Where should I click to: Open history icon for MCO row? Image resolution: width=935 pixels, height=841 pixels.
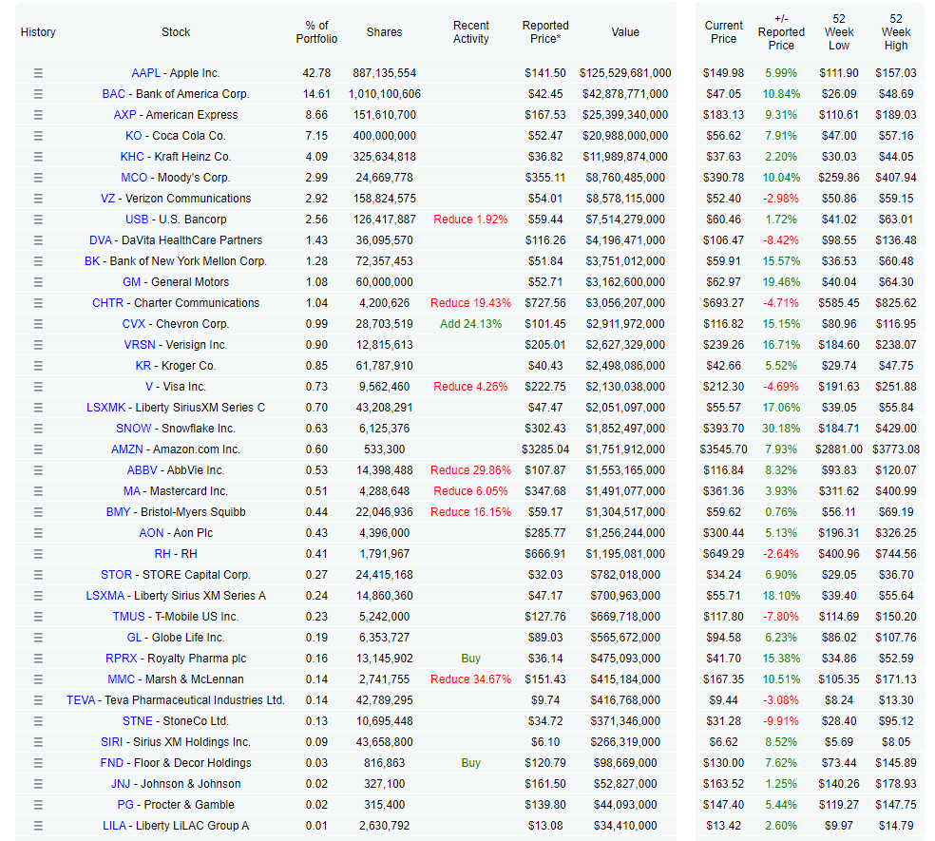[38, 178]
